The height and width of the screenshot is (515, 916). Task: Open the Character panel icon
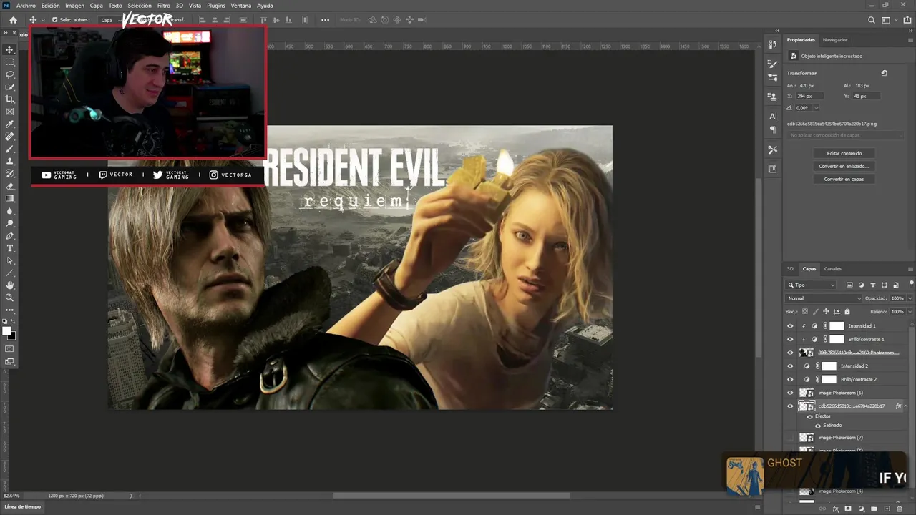tap(773, 116)
